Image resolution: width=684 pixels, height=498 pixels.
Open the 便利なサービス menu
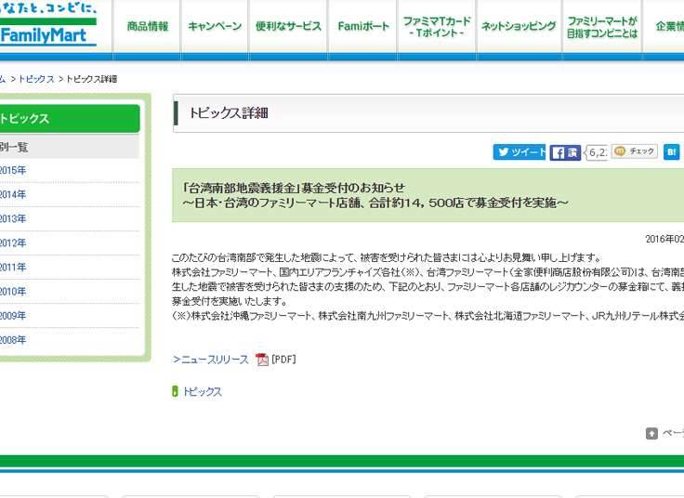[x=288, y=27]
